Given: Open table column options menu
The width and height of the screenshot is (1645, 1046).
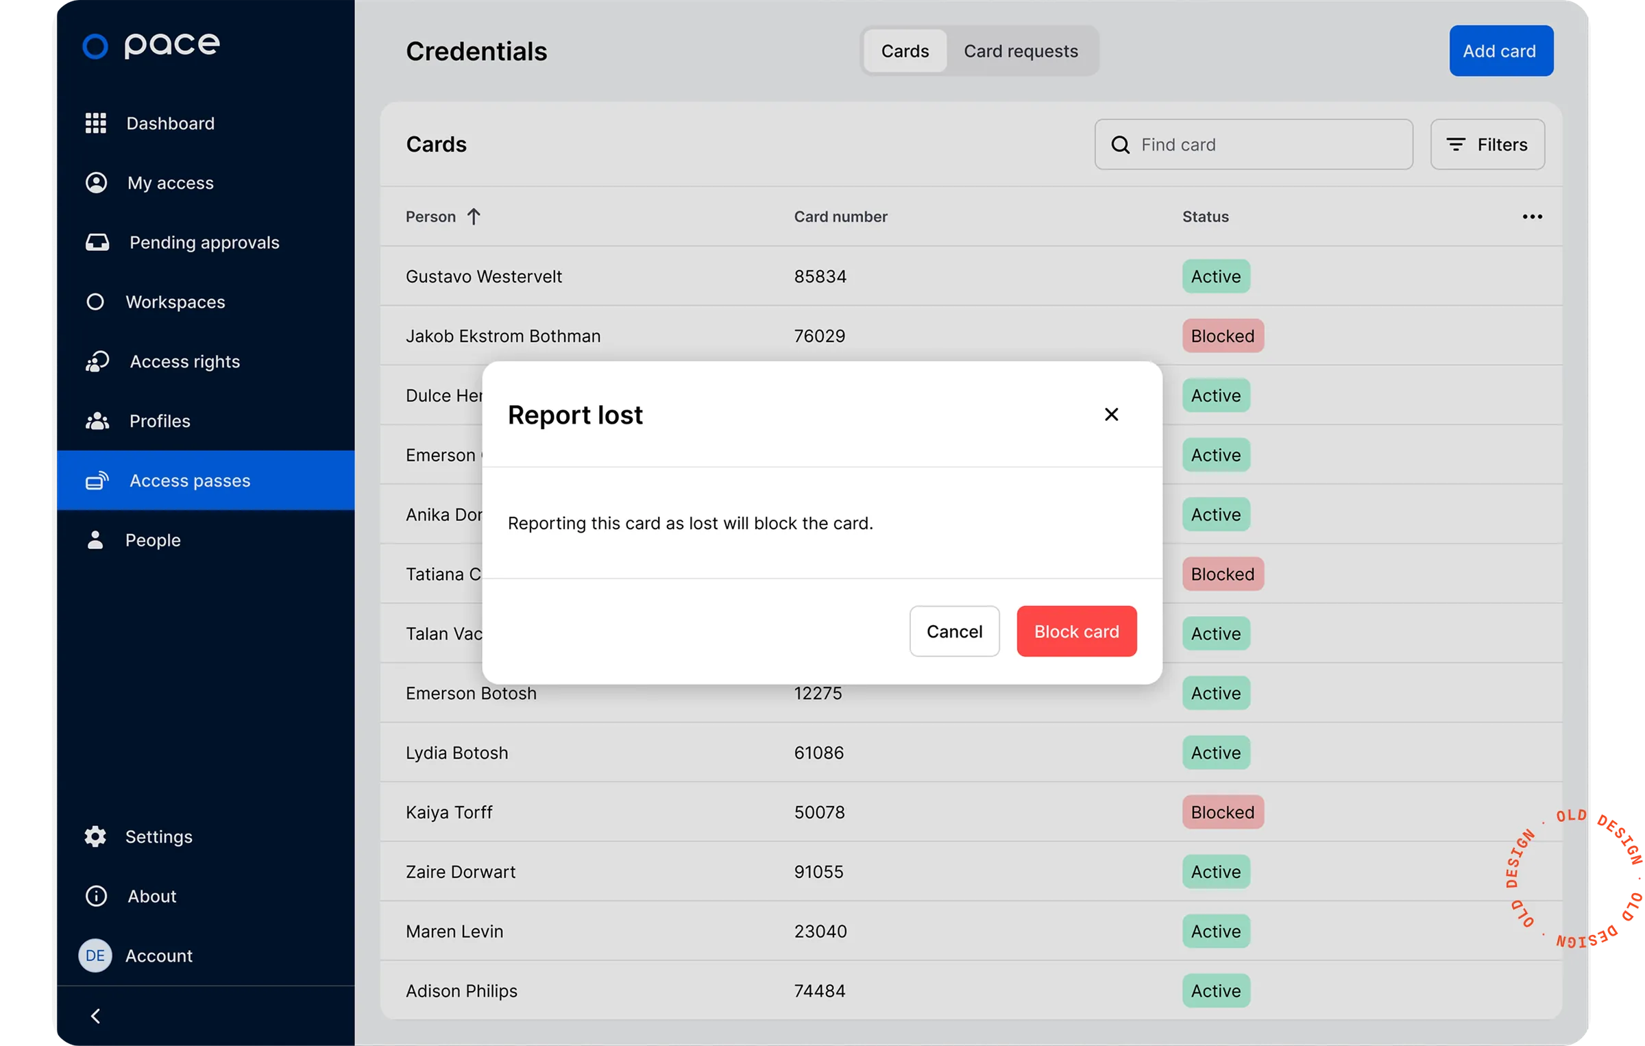Looking at the screenshot, I should tap(1532, 217).
